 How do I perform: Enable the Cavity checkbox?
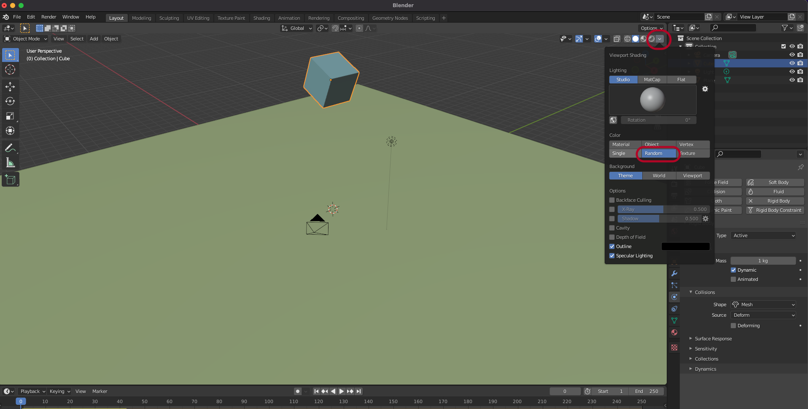[612, 228]
